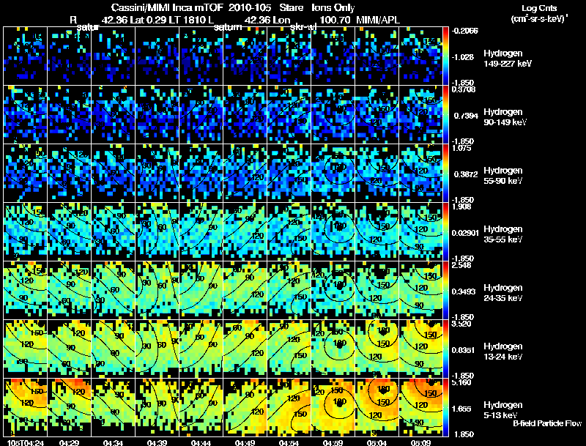586x446 pixels.
Task: Click the '05:04' time label
Action: (x=377, y=442)
